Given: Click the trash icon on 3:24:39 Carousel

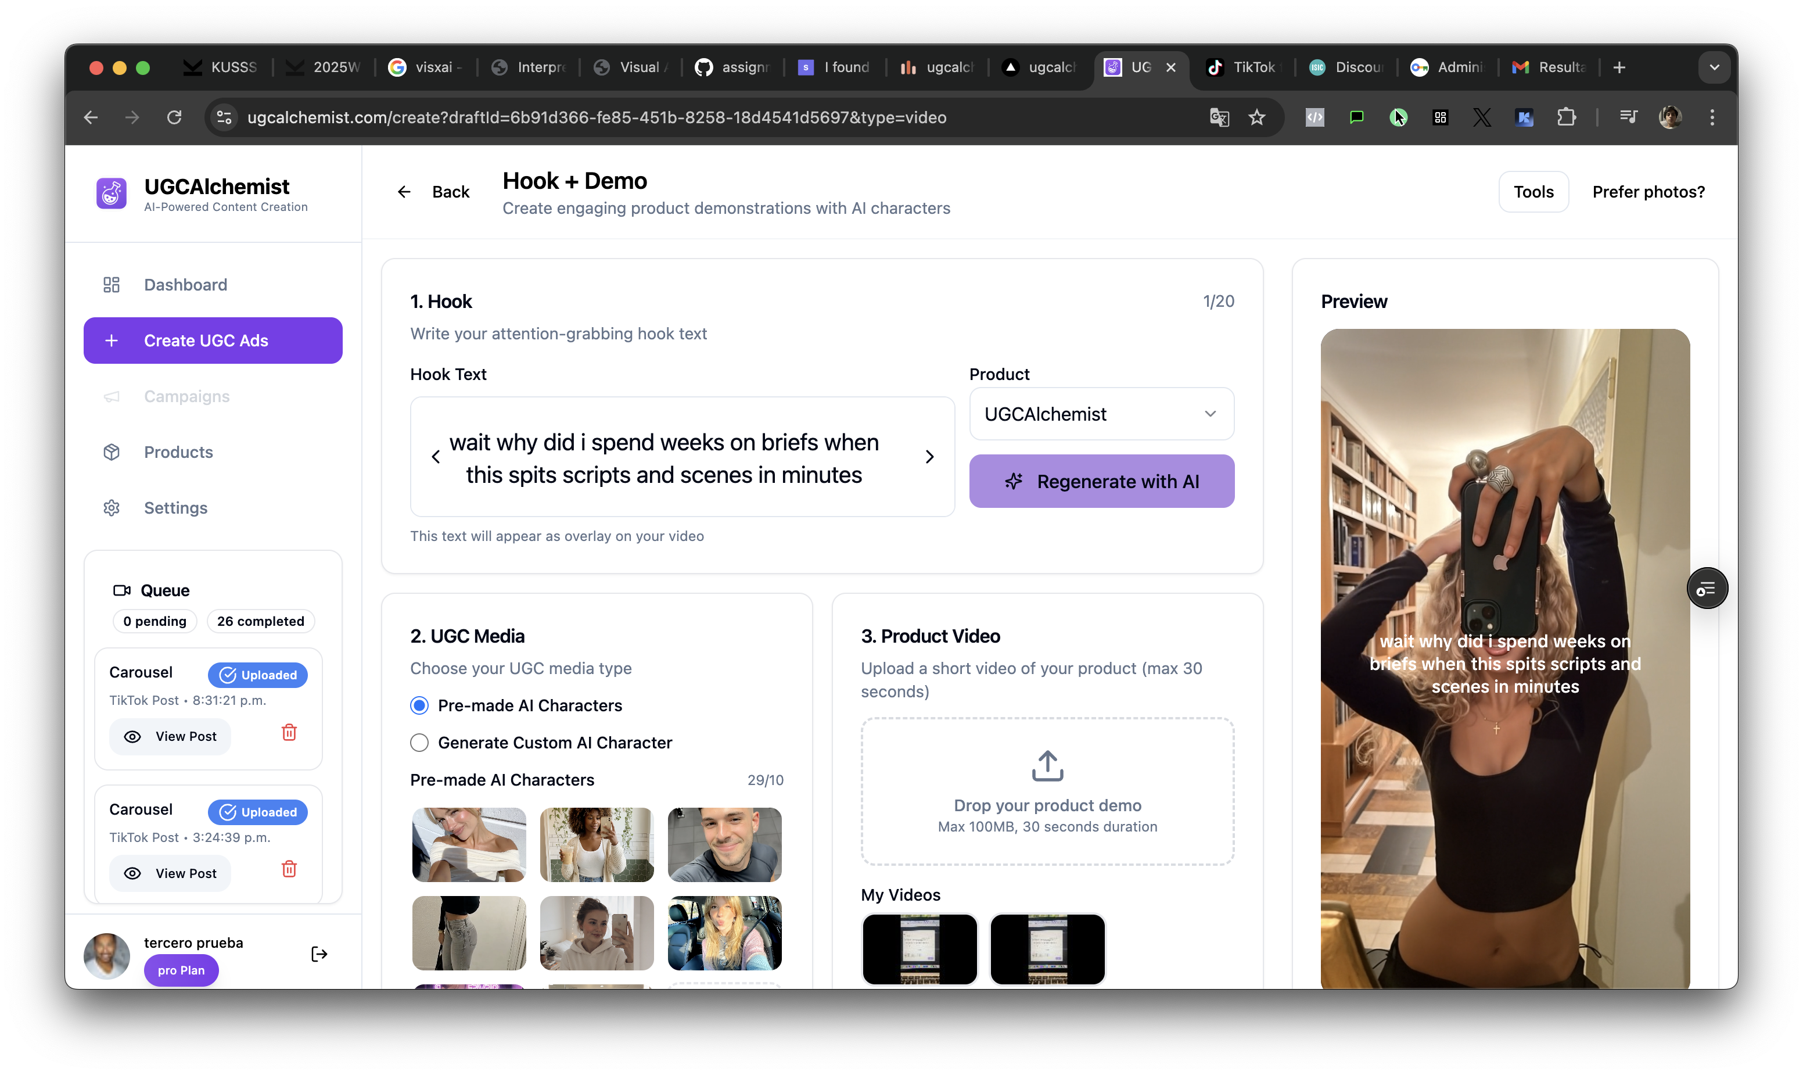Looking at the screenshot, I should [x=289, y=869].
